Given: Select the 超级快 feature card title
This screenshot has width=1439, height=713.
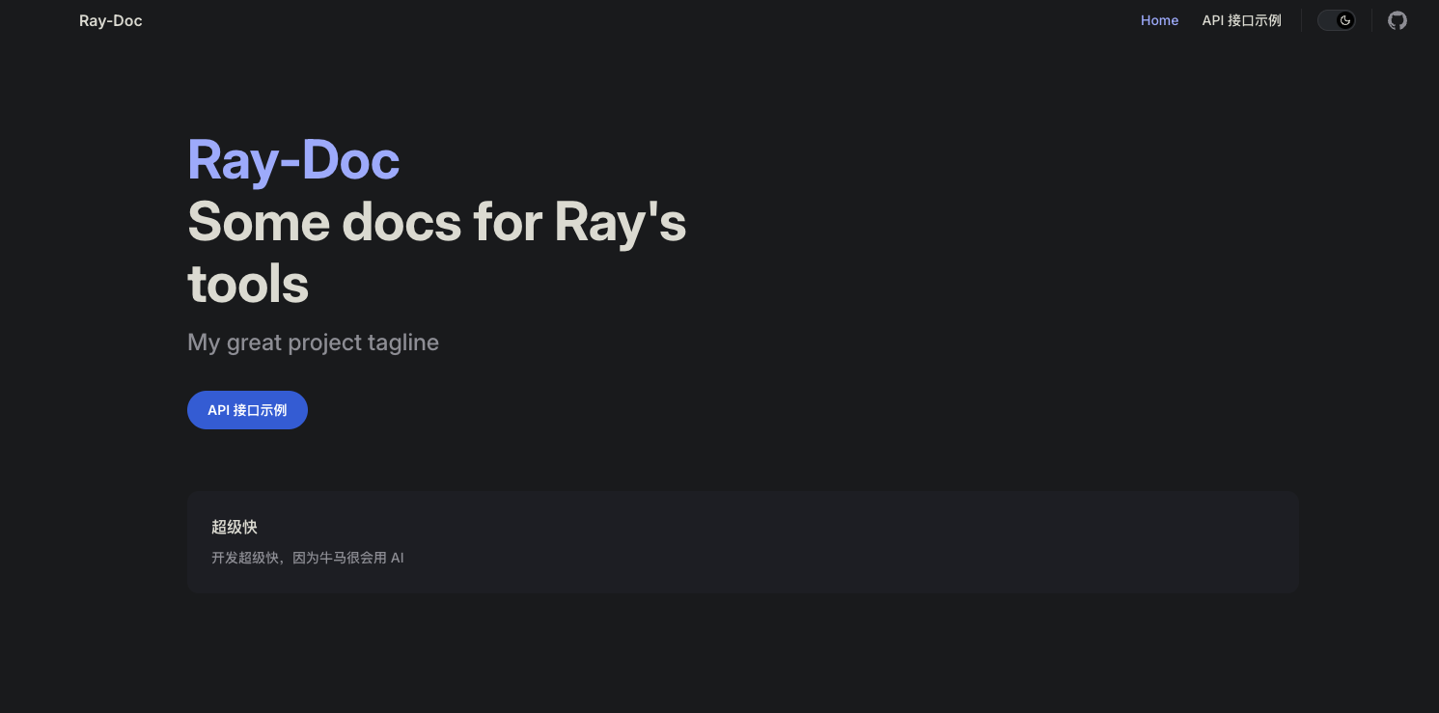Looking at the screenshot, I should click(x=235, y=527).
